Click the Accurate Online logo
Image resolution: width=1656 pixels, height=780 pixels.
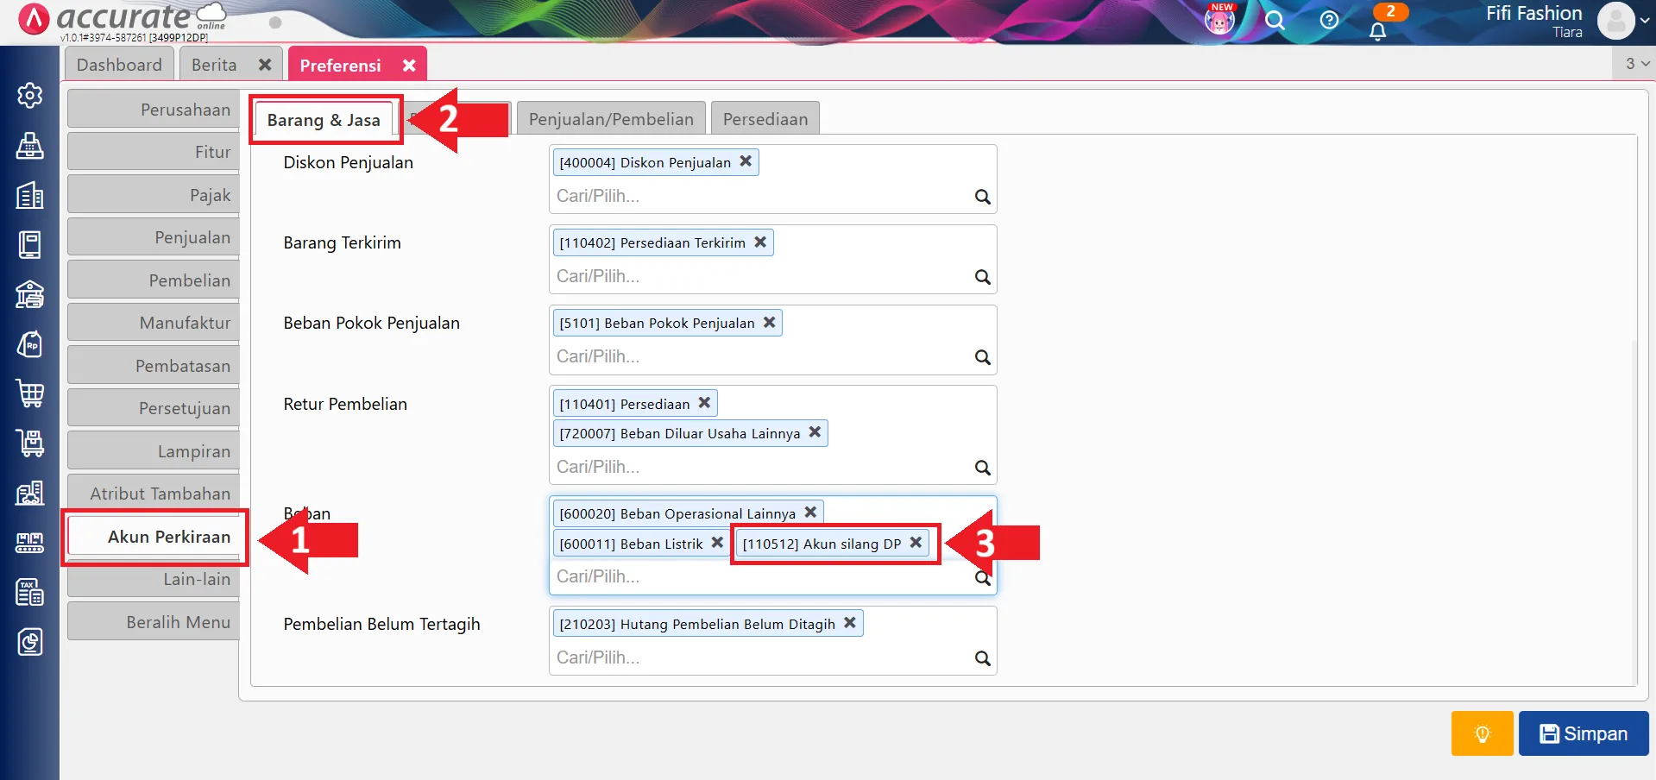(x=123, y=18)
